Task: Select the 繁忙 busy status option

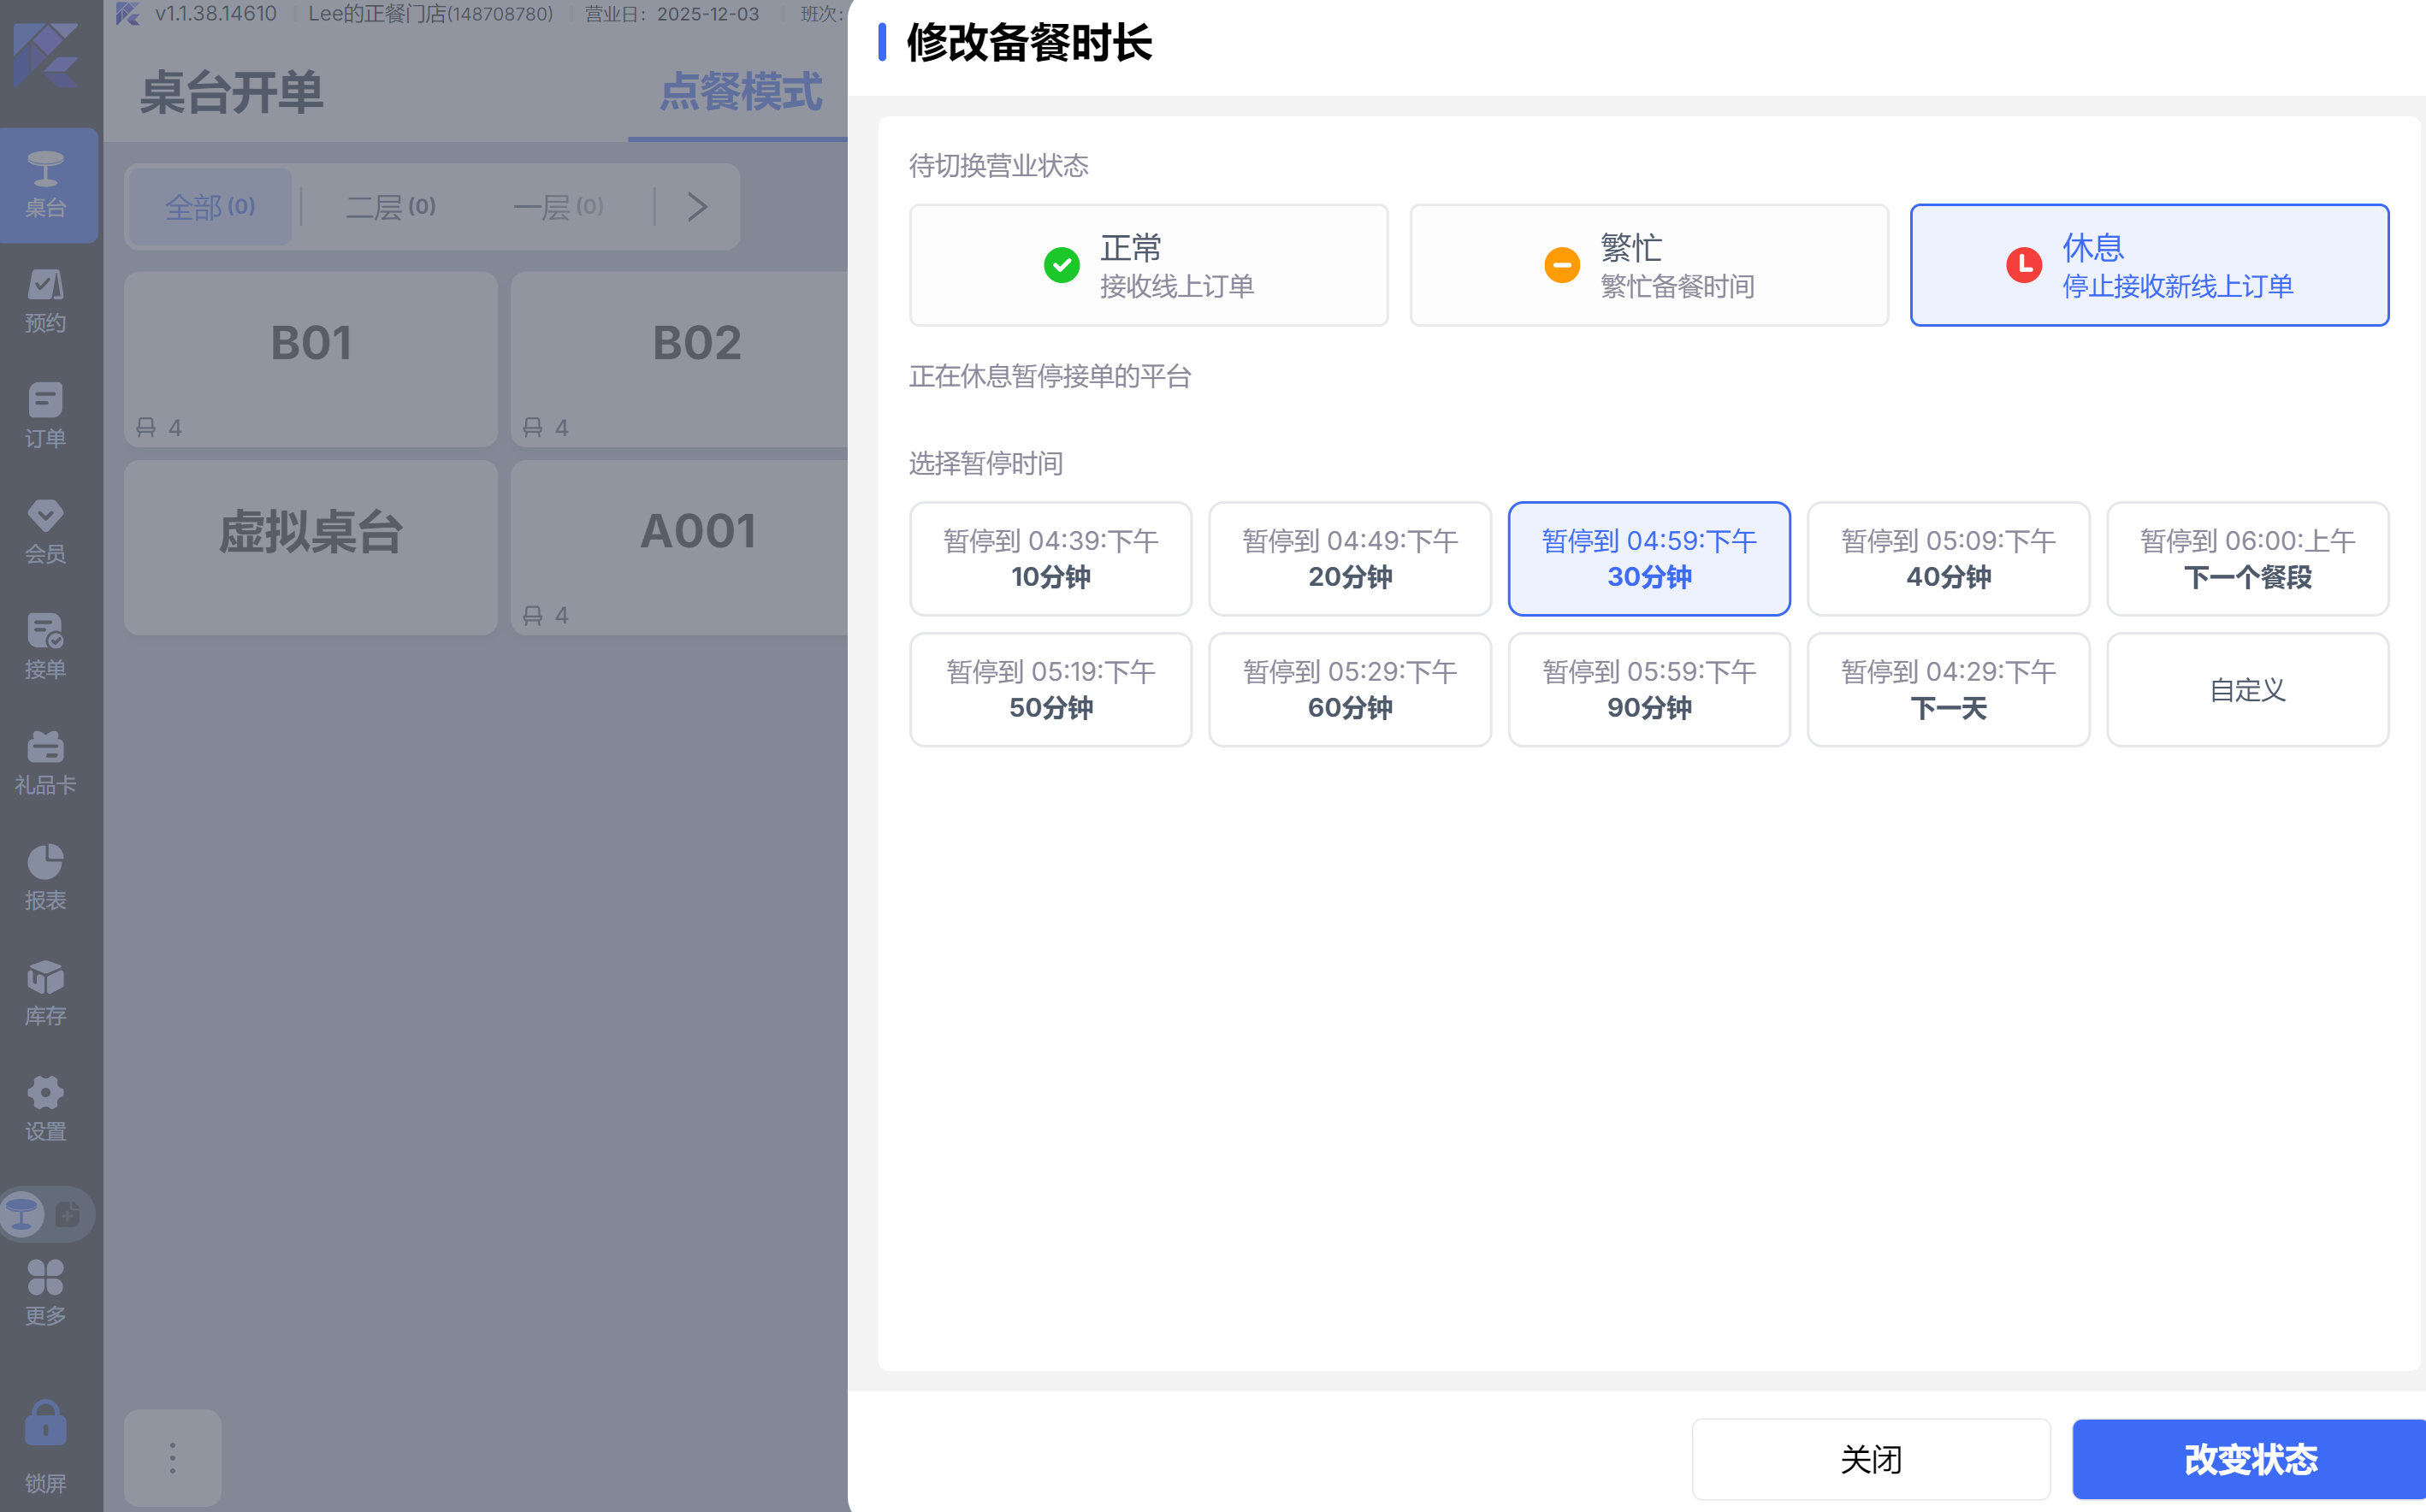Action: tap(1648, 265)
